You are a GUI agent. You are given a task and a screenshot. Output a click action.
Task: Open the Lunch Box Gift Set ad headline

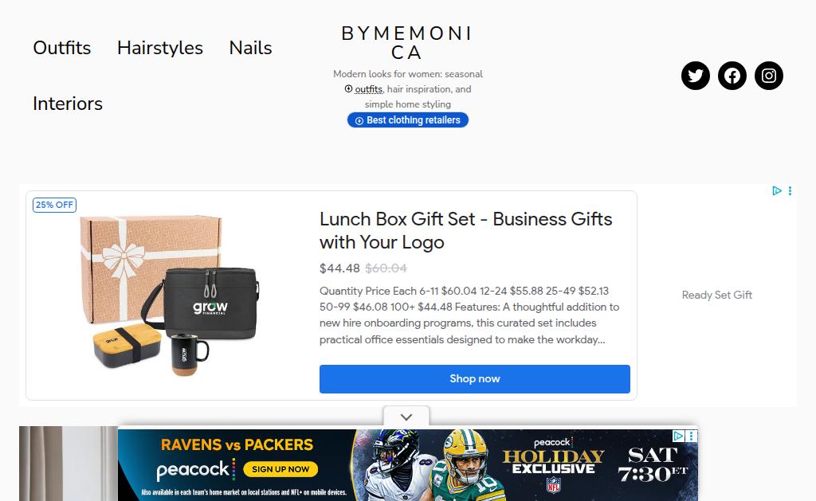pos(465,230)
